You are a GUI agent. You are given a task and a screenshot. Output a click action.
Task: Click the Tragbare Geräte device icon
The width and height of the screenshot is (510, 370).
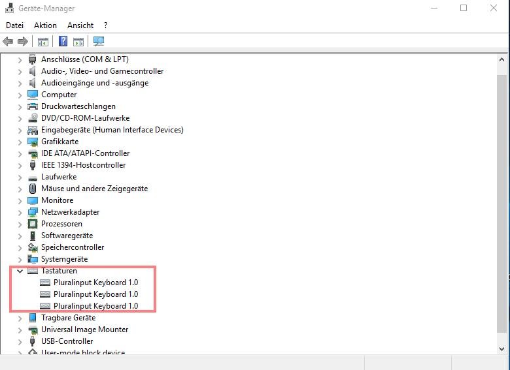coord(33,317)
